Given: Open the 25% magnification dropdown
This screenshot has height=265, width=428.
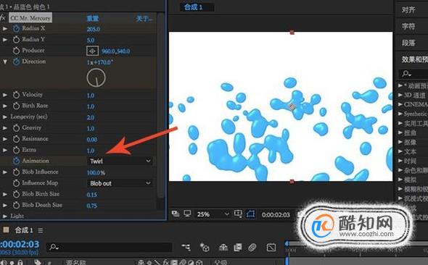Looking at the screenshot, I should (212, 214).
